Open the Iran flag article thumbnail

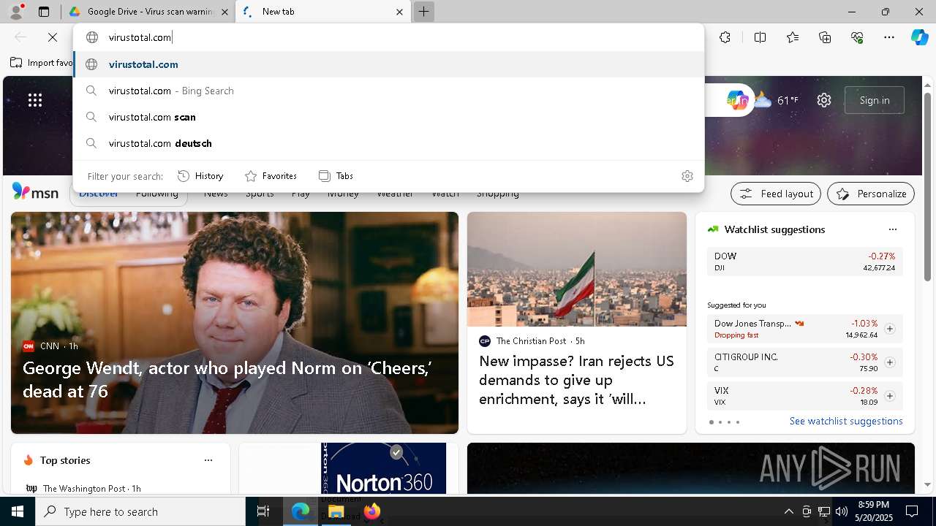pos(577,269)
